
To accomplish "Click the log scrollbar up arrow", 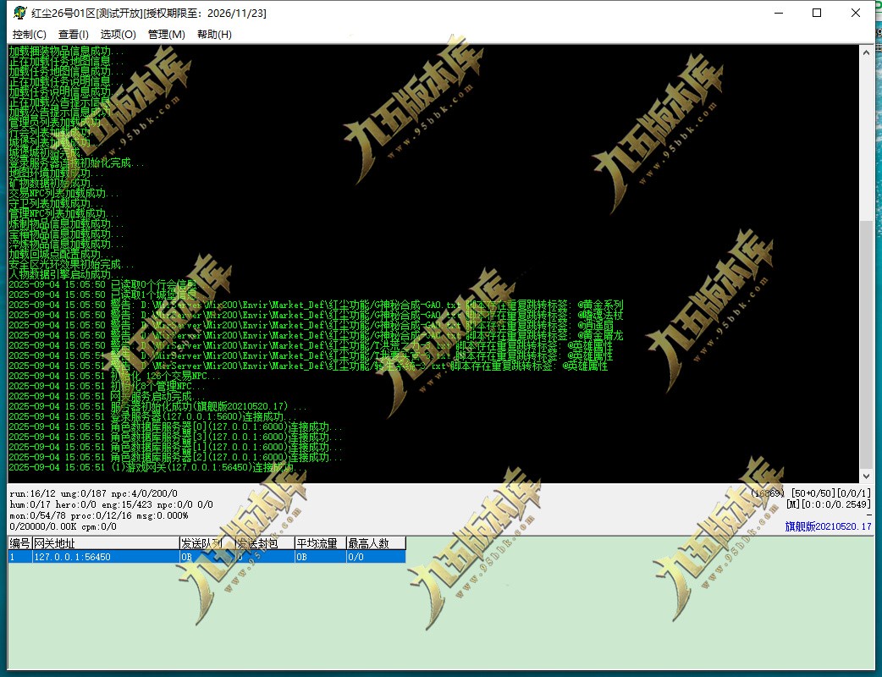I will pyautogui.click(x=866, y=52).
